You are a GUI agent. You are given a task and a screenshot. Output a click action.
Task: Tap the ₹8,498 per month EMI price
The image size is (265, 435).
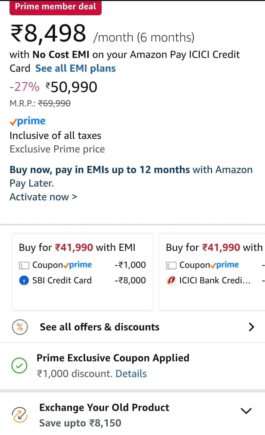tap(48, 34)
